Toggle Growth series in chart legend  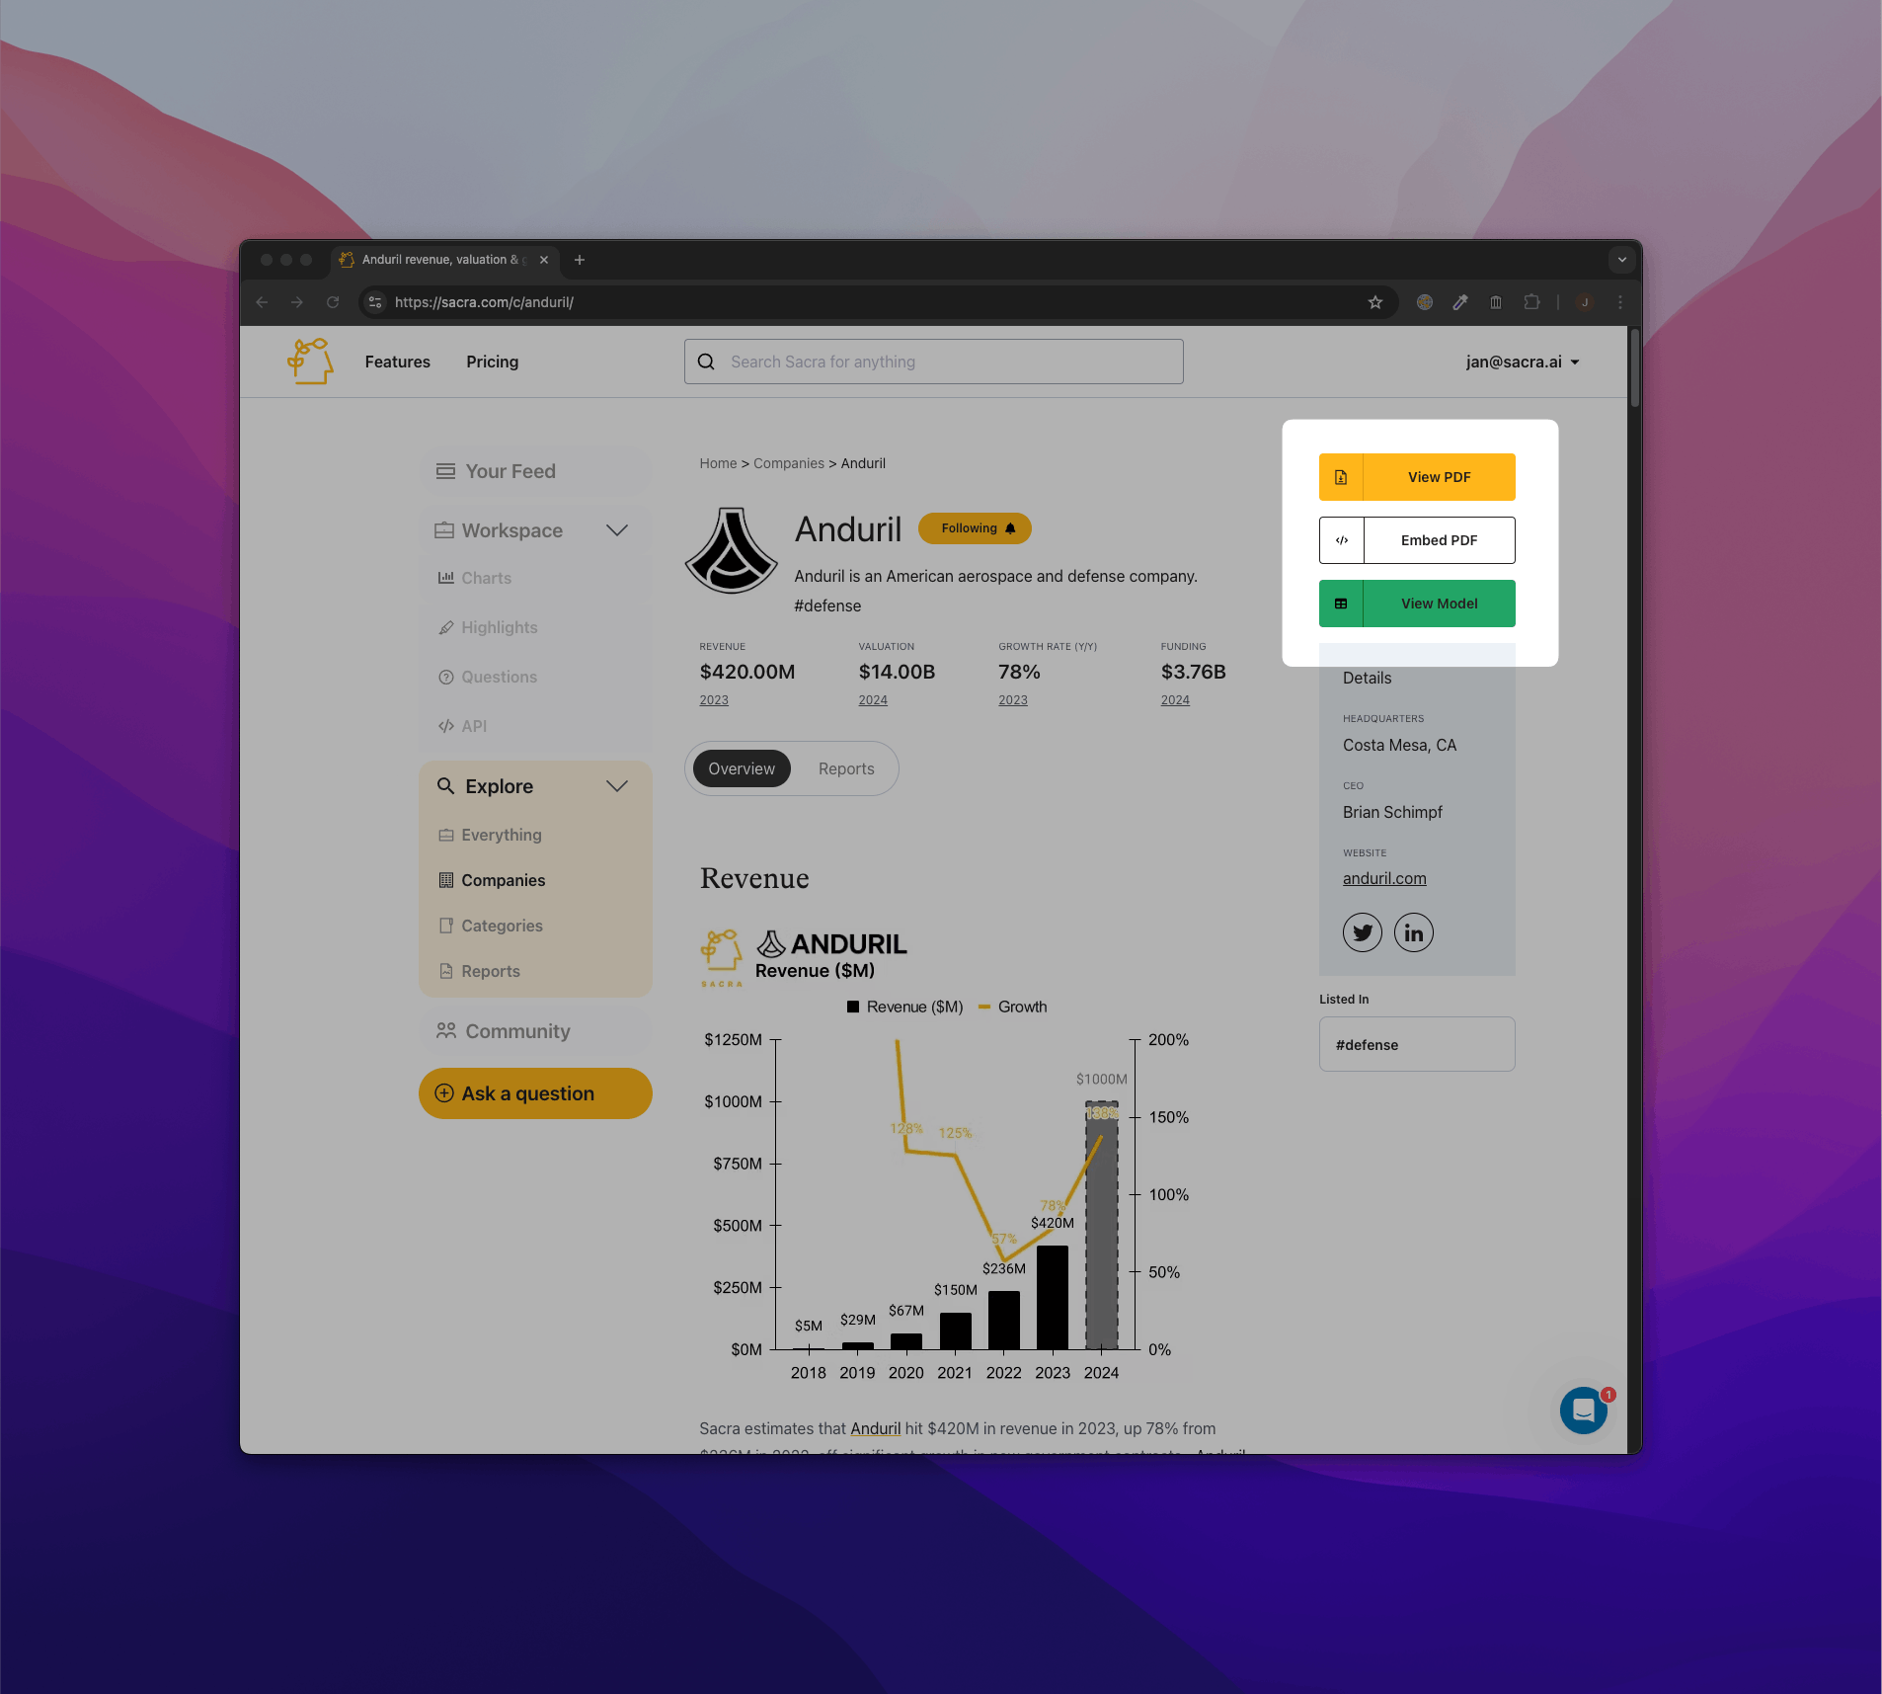click(1012, 1007)
